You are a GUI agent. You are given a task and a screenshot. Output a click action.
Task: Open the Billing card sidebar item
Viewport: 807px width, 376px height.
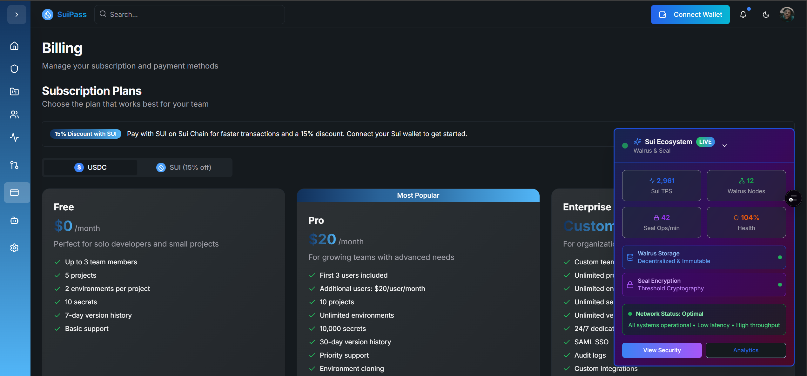[x=14, y=193]
